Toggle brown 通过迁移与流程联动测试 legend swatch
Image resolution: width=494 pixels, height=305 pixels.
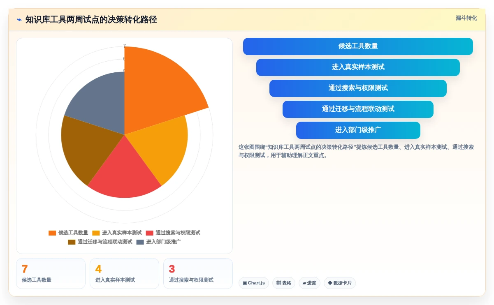pyautogui.click(x=72, y=242)
